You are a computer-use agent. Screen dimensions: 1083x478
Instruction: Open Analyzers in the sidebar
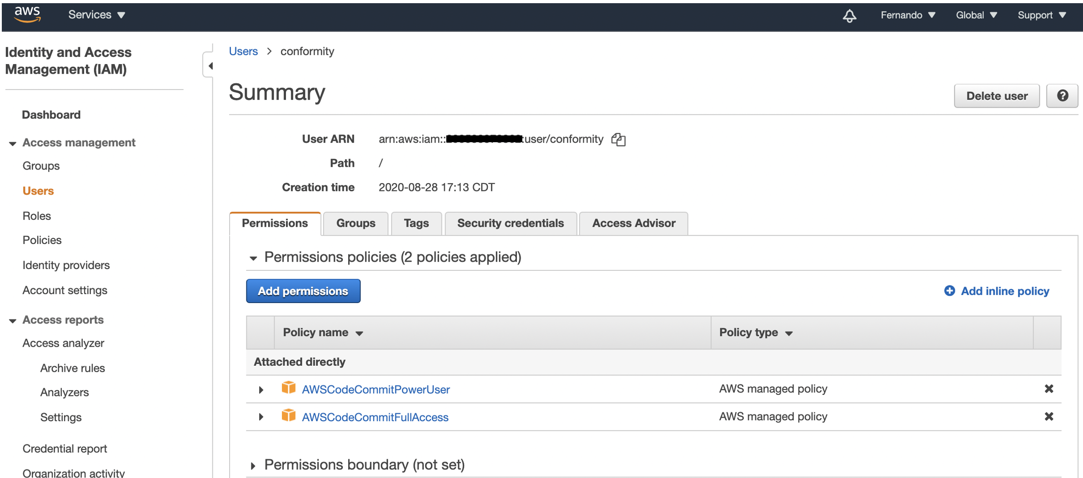[x=64, y=392]
